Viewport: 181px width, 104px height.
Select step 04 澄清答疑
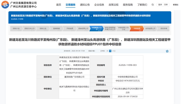56,28
